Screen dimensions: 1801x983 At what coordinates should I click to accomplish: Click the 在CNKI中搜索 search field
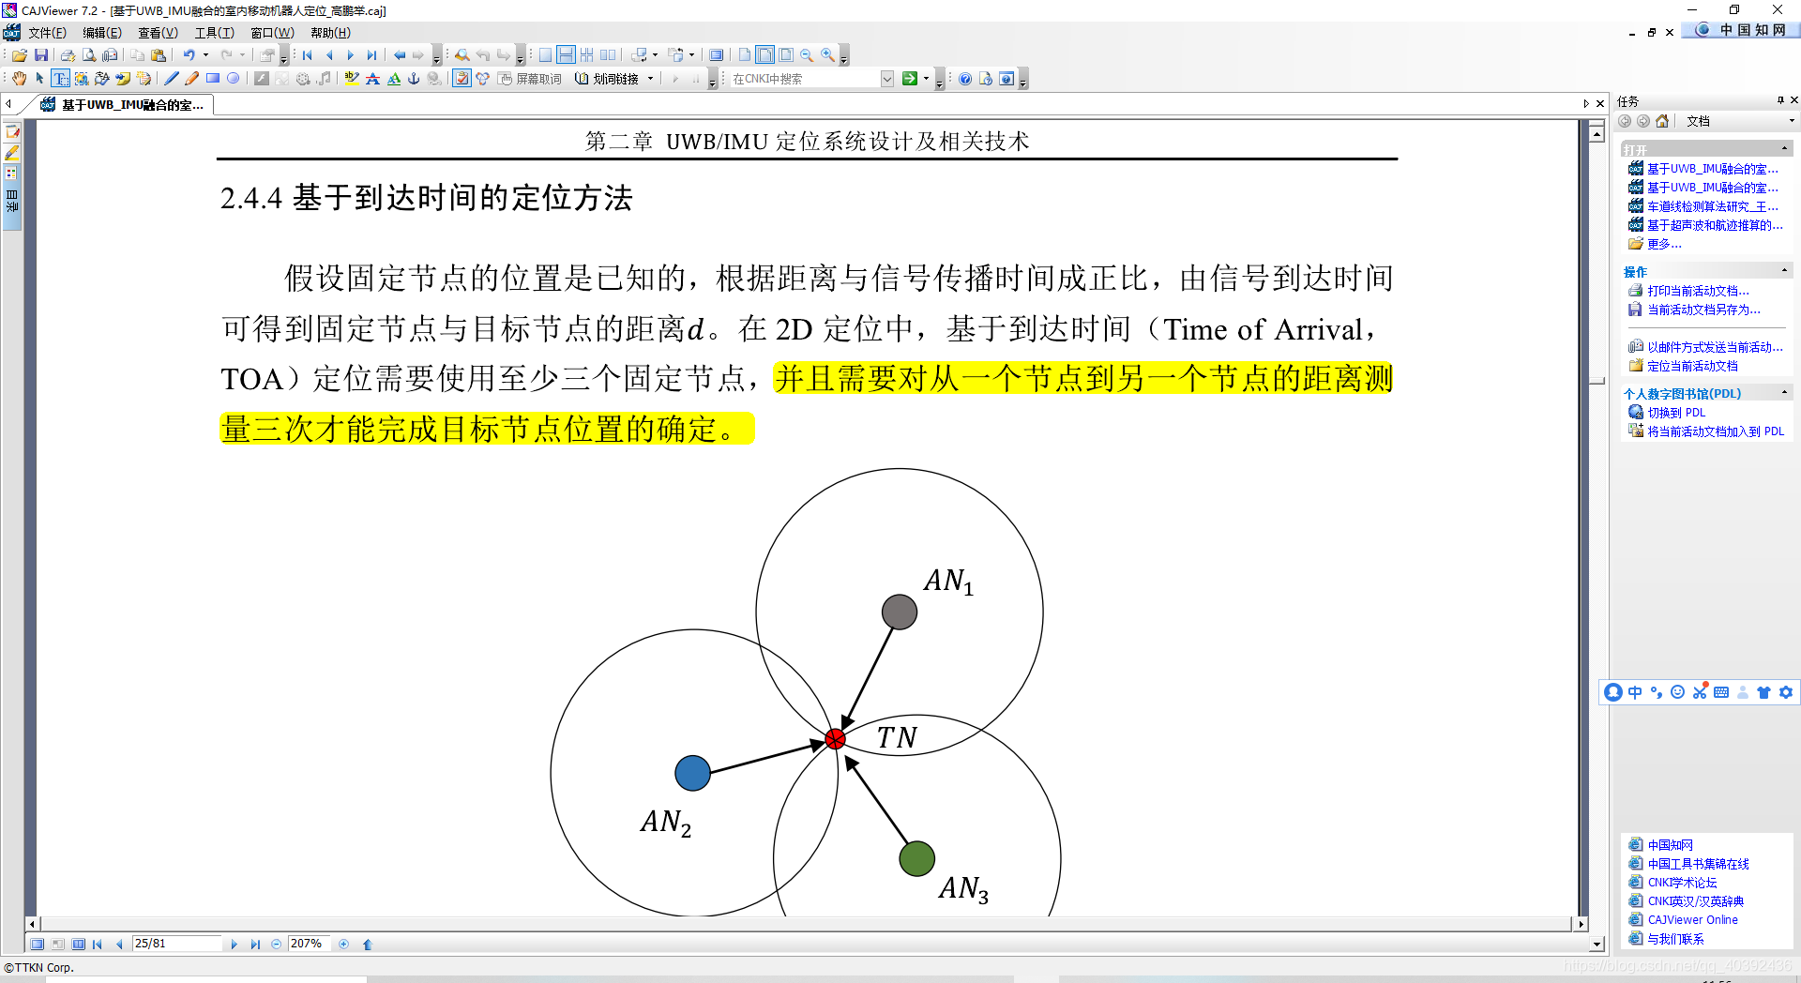click(805, 79)
